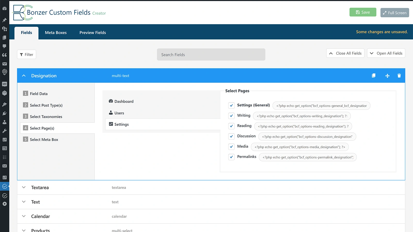Expand the Textarea field row
The width and height of the screenshot is (413, 232).
coord(24,187)
